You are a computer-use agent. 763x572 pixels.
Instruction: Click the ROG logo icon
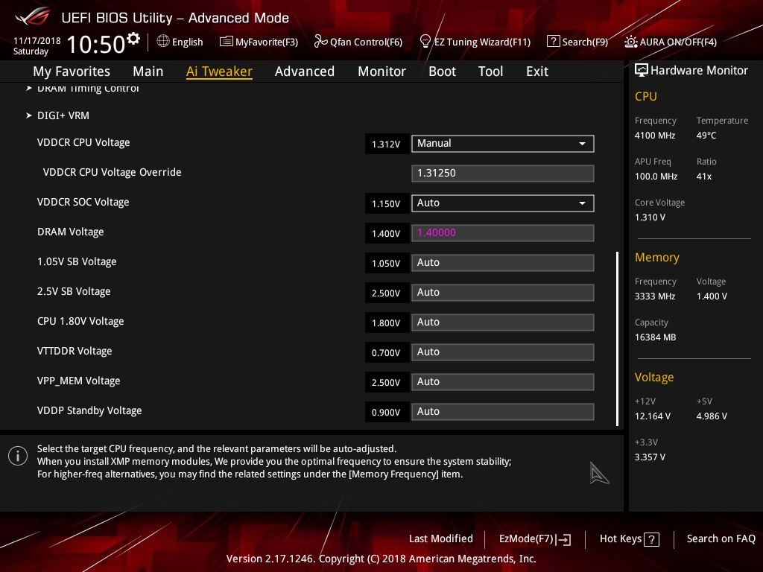click(x=32, y=17)
